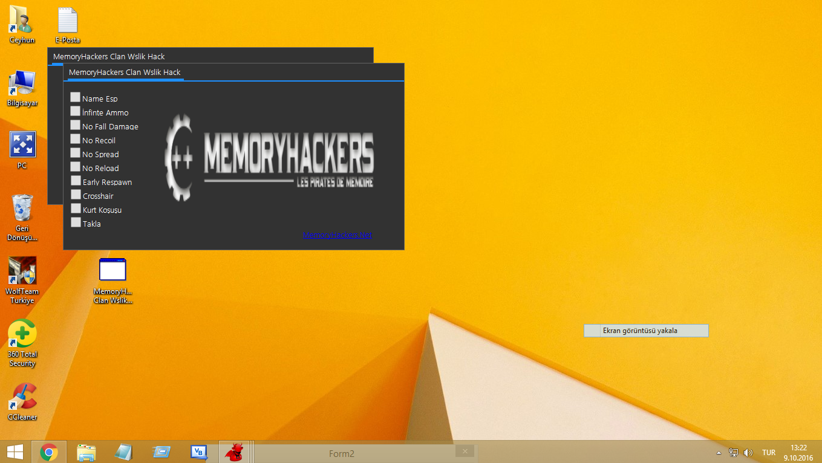Image resolution: width=822 pixels, height=463 pixels.
Task: Open the MemoryHackers.Net link
Action: pos(338,235)
